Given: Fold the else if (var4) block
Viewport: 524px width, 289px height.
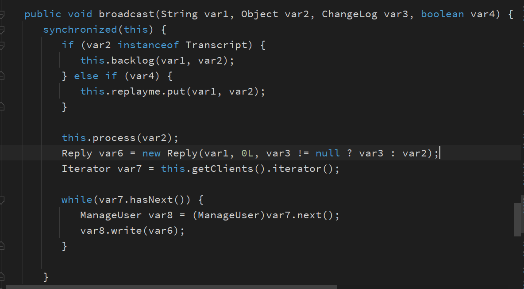Looking at the screenshot, I should 2,76.
